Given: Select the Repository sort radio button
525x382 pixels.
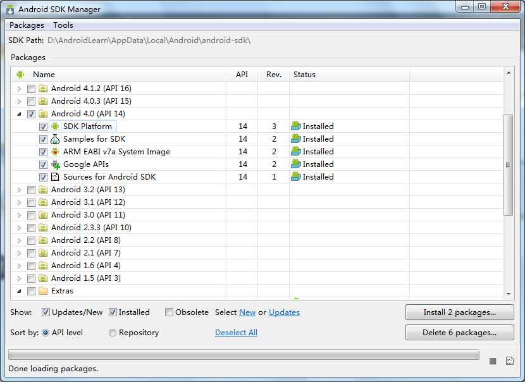Looking at the screenshot, I should click(x=113, y=333).
